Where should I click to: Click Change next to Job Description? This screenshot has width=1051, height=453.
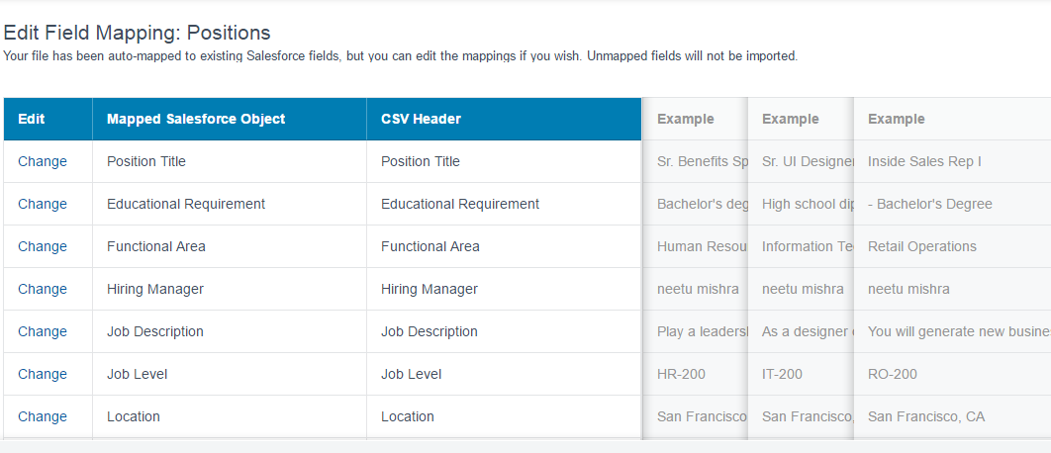click(43, 331)
